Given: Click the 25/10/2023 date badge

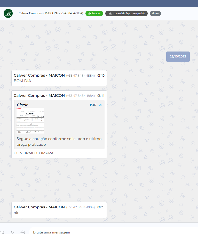Looking at the screenshot, I should coord(178,56).
